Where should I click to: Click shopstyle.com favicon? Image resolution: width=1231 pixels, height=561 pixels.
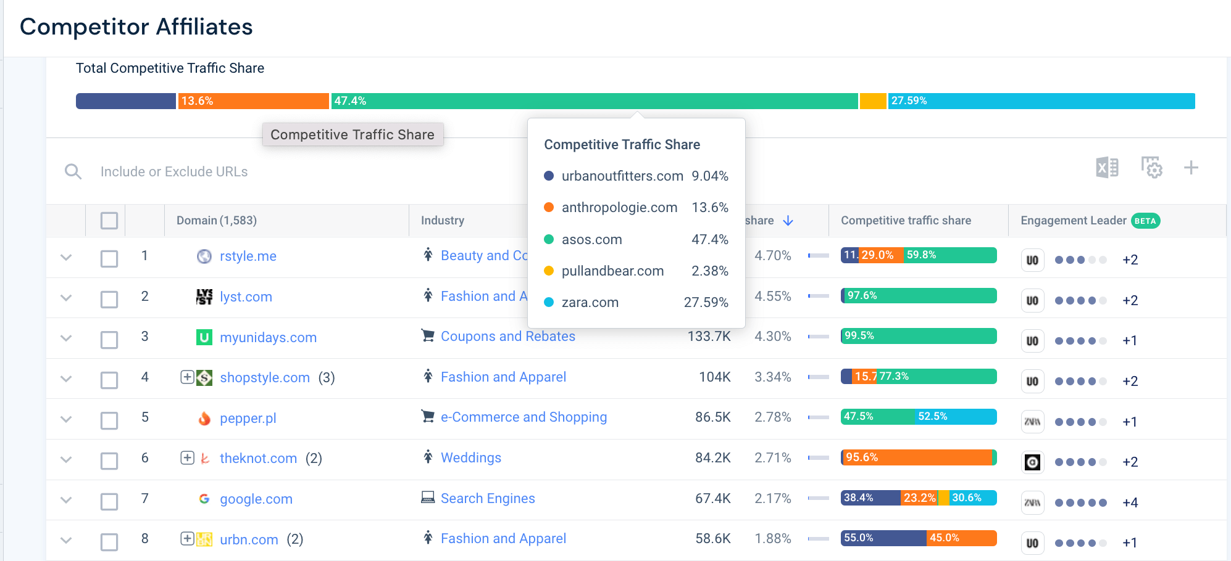pos(204,377)
